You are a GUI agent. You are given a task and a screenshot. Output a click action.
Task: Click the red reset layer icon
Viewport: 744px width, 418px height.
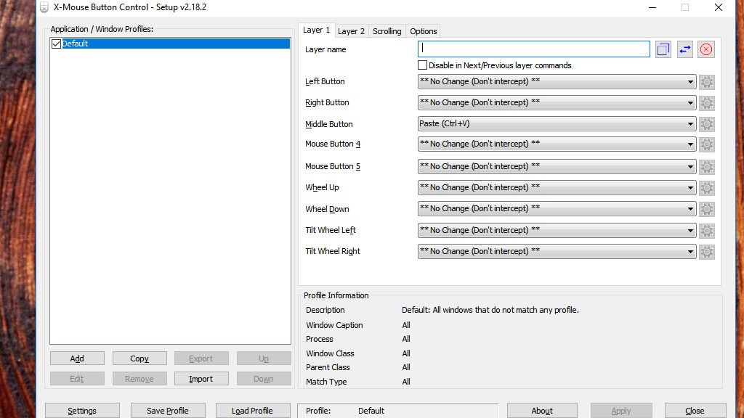[706, 49]
